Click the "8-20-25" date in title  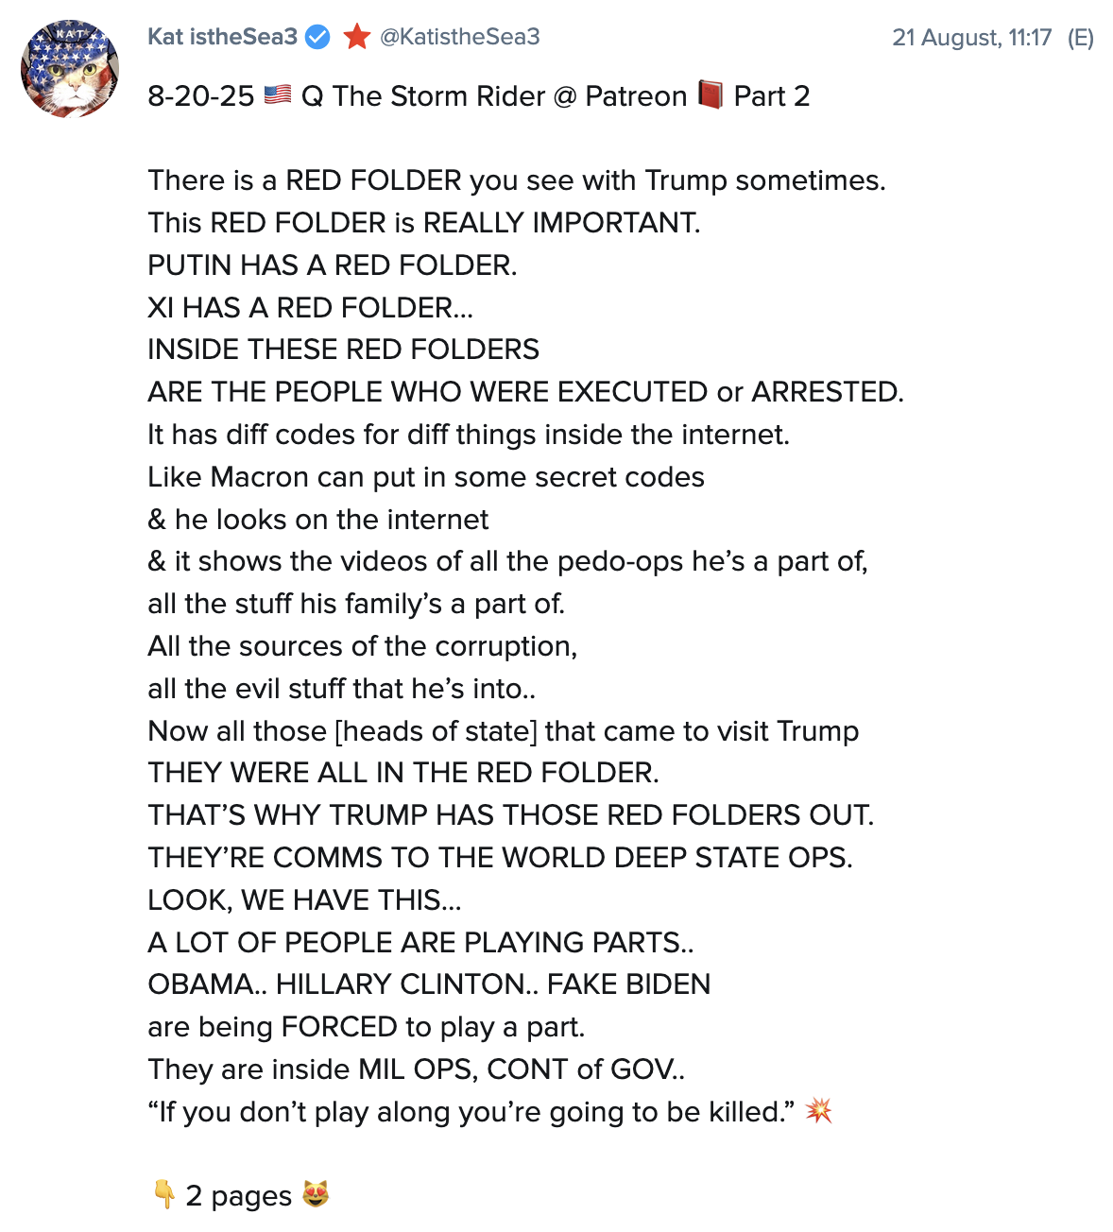201,96
